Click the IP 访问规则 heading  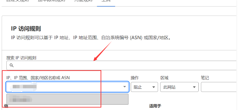pyautogui.click(x=26, y=29)
